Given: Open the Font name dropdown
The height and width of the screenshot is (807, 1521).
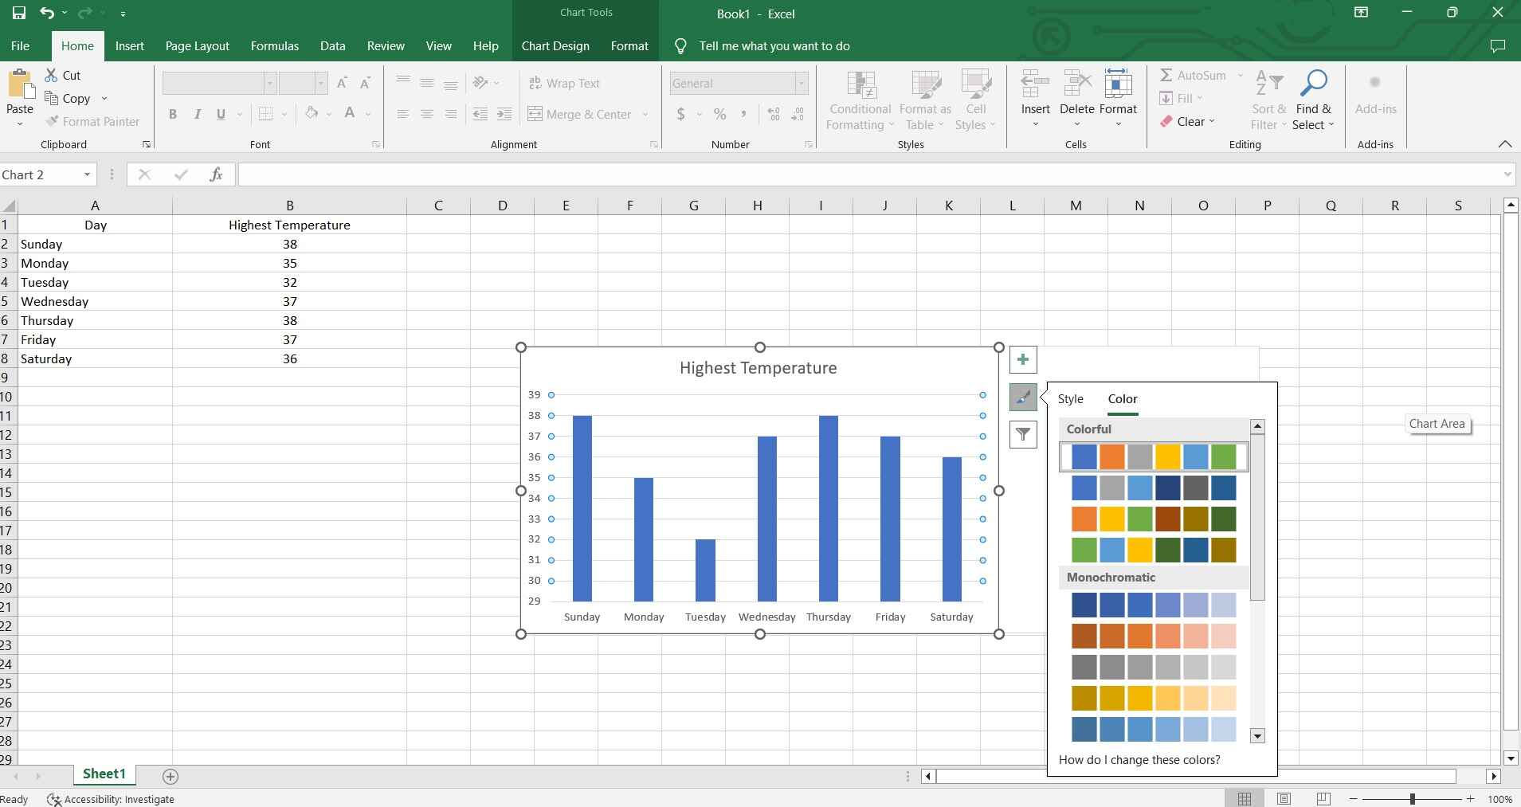Looking at the screenshot, I should pos(270,83).
